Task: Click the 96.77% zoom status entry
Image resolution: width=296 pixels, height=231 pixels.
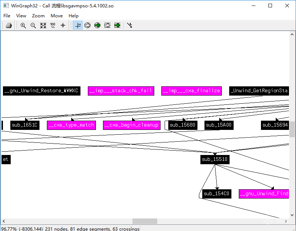Action: 9,229
